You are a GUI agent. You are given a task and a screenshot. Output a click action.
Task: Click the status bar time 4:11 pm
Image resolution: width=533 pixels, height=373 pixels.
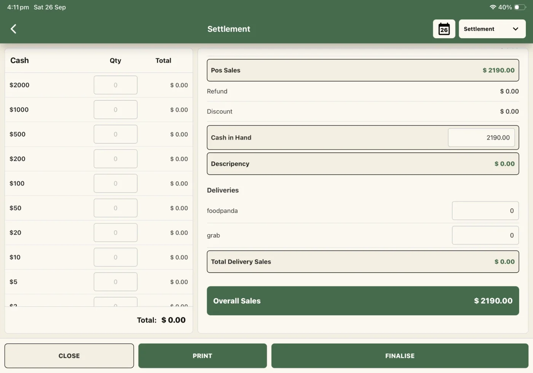coord(18,7)
